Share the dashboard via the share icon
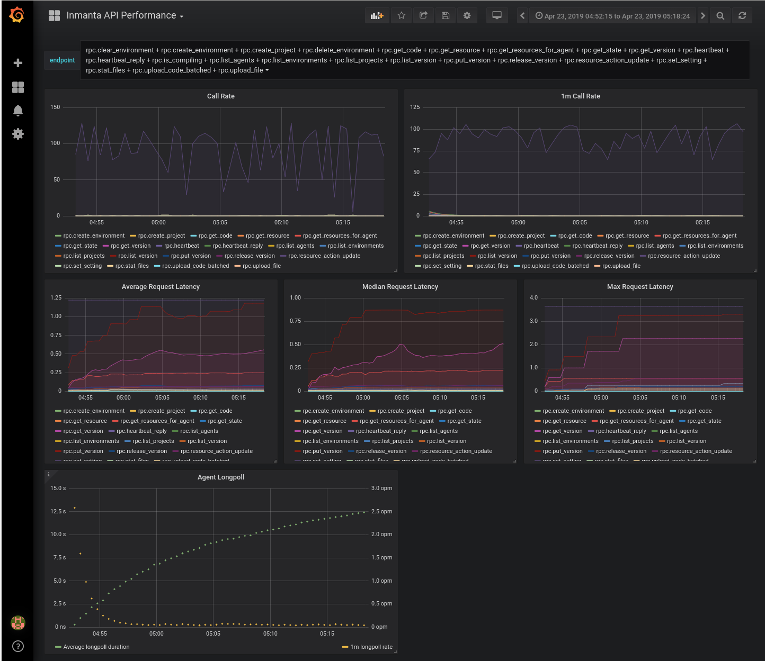The width and height of the screenshot is (765, 661). coord(423,16)
